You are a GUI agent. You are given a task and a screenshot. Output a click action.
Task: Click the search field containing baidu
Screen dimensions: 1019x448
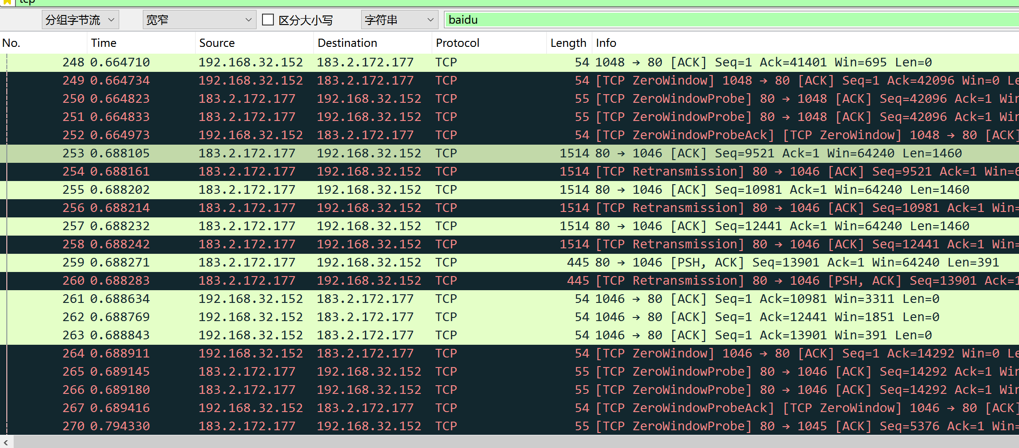pyautogui.click(x=731, y=20)
